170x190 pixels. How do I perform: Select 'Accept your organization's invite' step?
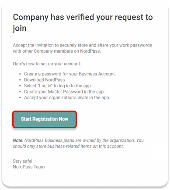tap(67, 97)
